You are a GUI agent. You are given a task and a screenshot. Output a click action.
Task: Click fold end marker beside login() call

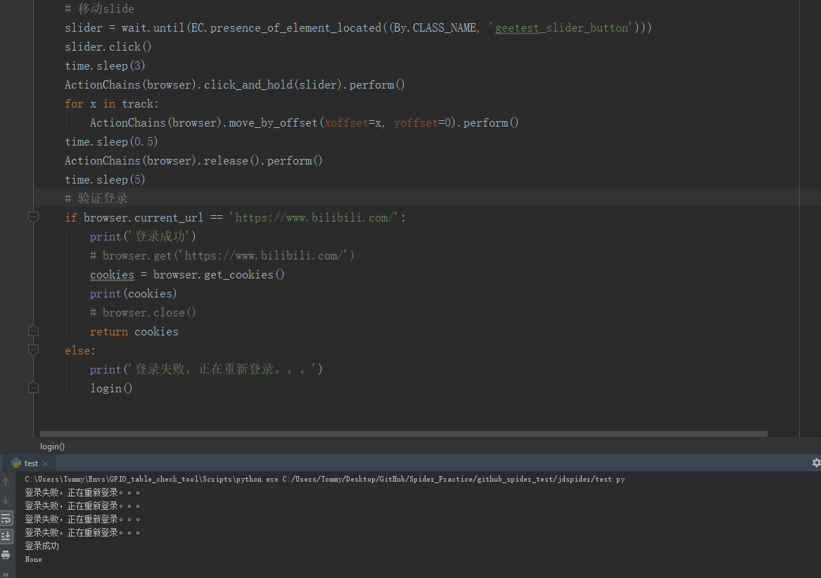[x=33, y=388]
